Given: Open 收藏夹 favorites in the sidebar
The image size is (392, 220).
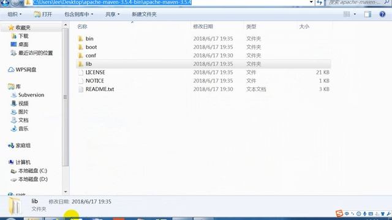Looking at the screenshot, I should coord(23,28).
